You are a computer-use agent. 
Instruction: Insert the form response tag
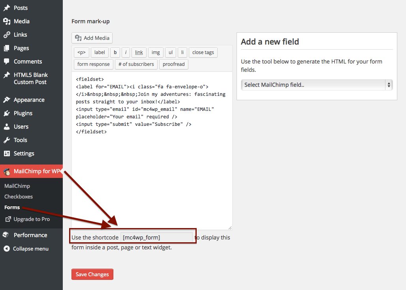94,64
